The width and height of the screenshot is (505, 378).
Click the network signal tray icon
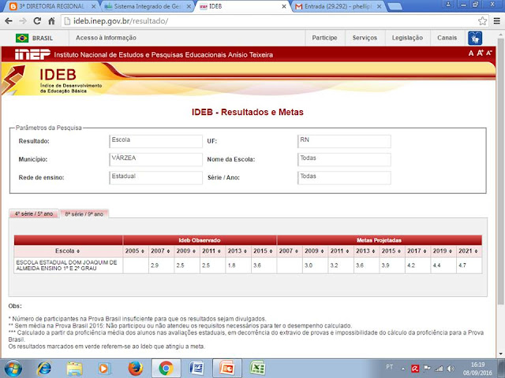pyautogui.click(x=439, y=369)
